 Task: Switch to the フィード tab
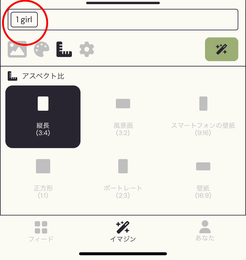(41, 232)
